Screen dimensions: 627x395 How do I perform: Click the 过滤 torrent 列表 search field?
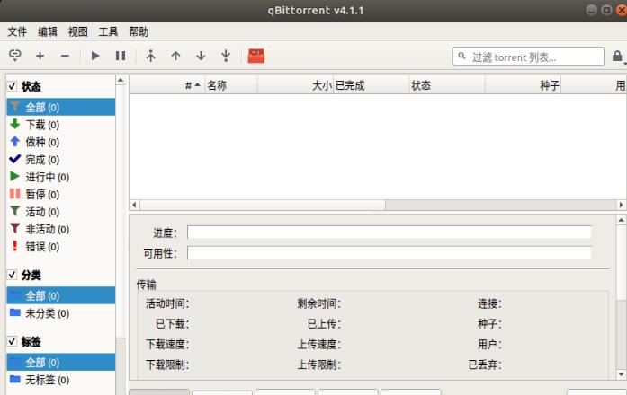click(x=528, y=57)
